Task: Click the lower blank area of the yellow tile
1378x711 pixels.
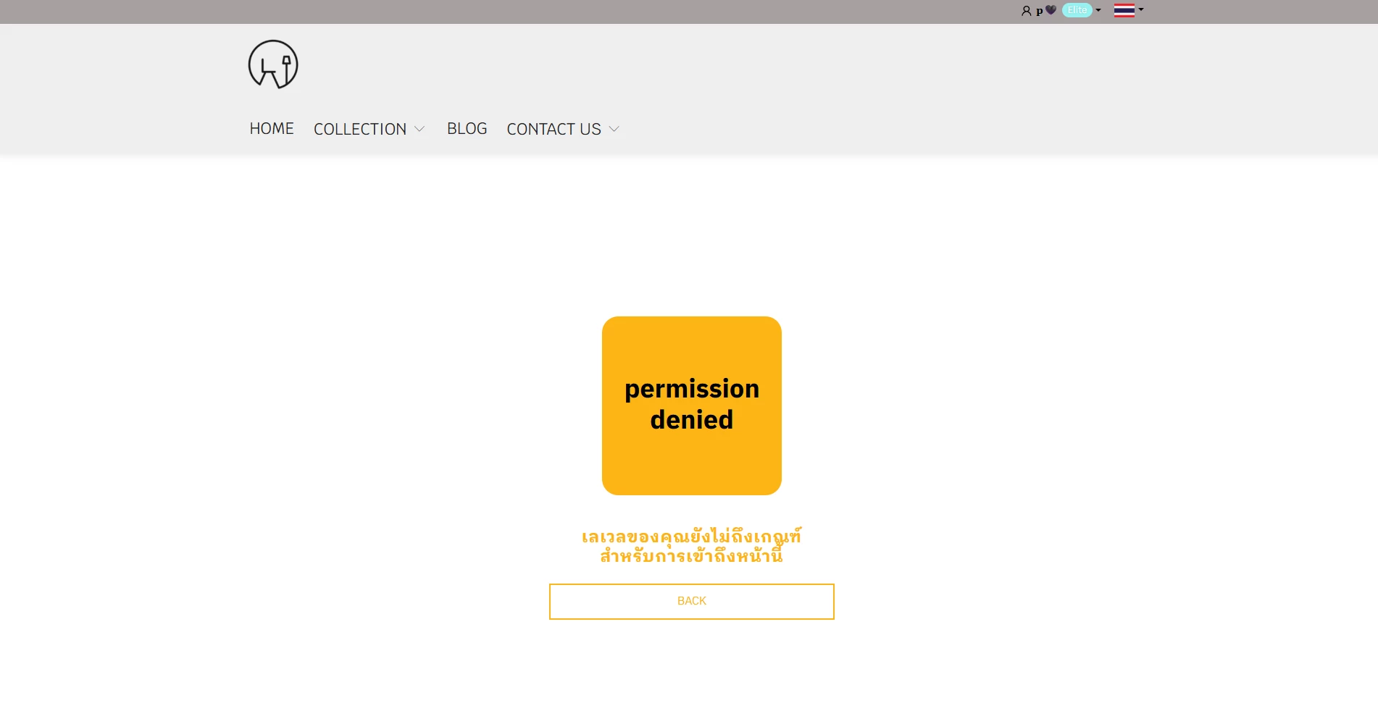Action: (691, 467)
